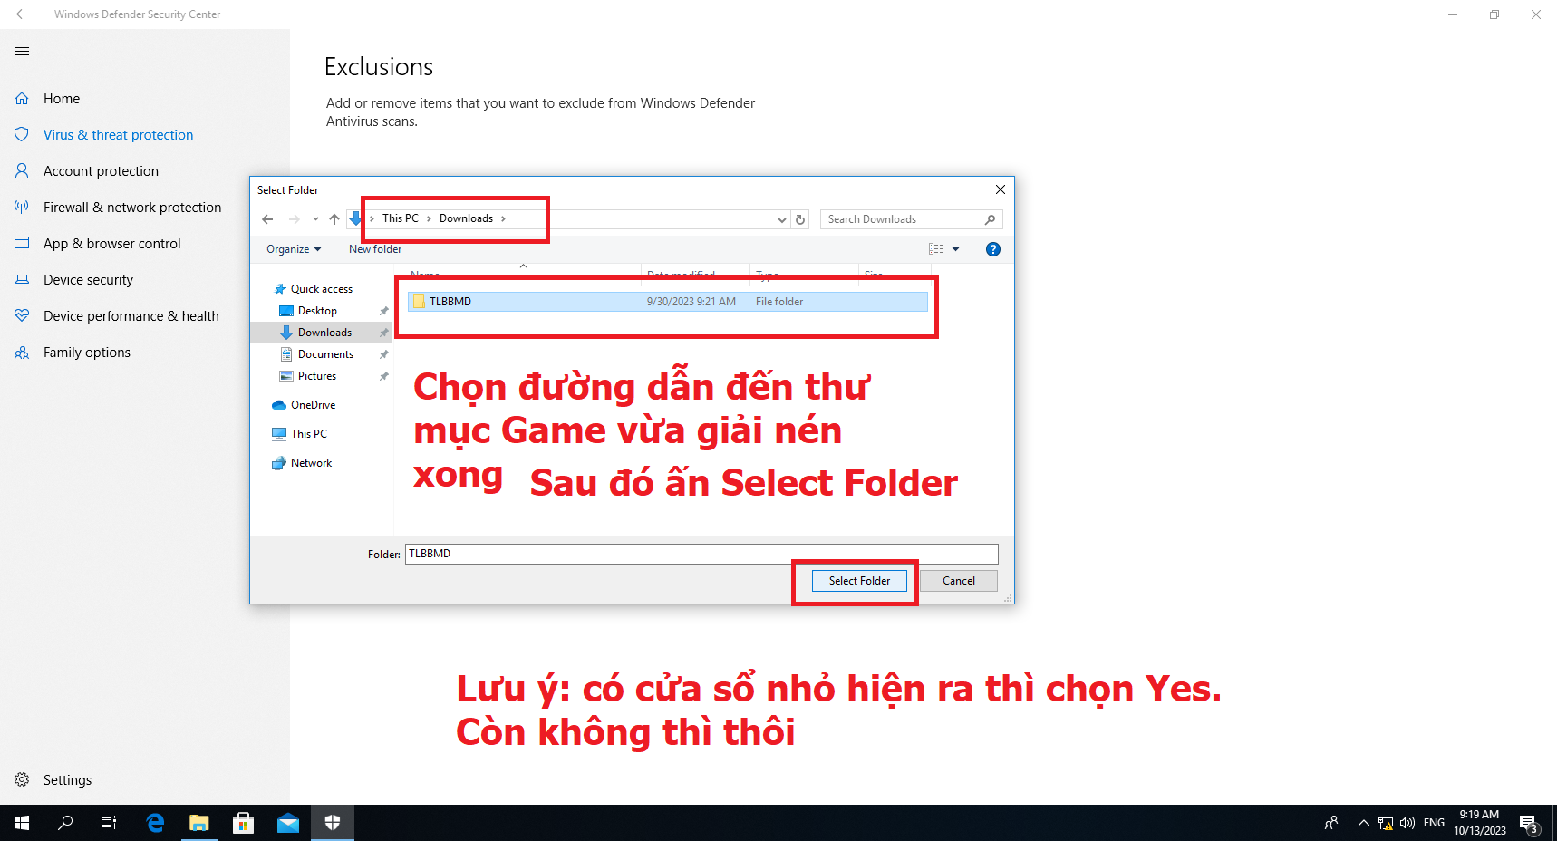Close the Select Folder dialog
Screen dimensions: 1557x841
click(x=1001, y=189)
